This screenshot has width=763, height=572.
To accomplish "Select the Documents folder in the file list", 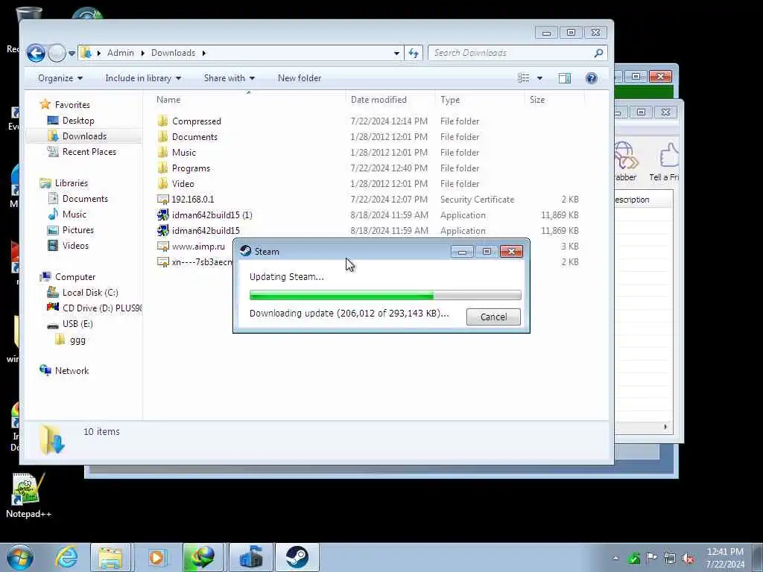I will click(x=194, y=137).
